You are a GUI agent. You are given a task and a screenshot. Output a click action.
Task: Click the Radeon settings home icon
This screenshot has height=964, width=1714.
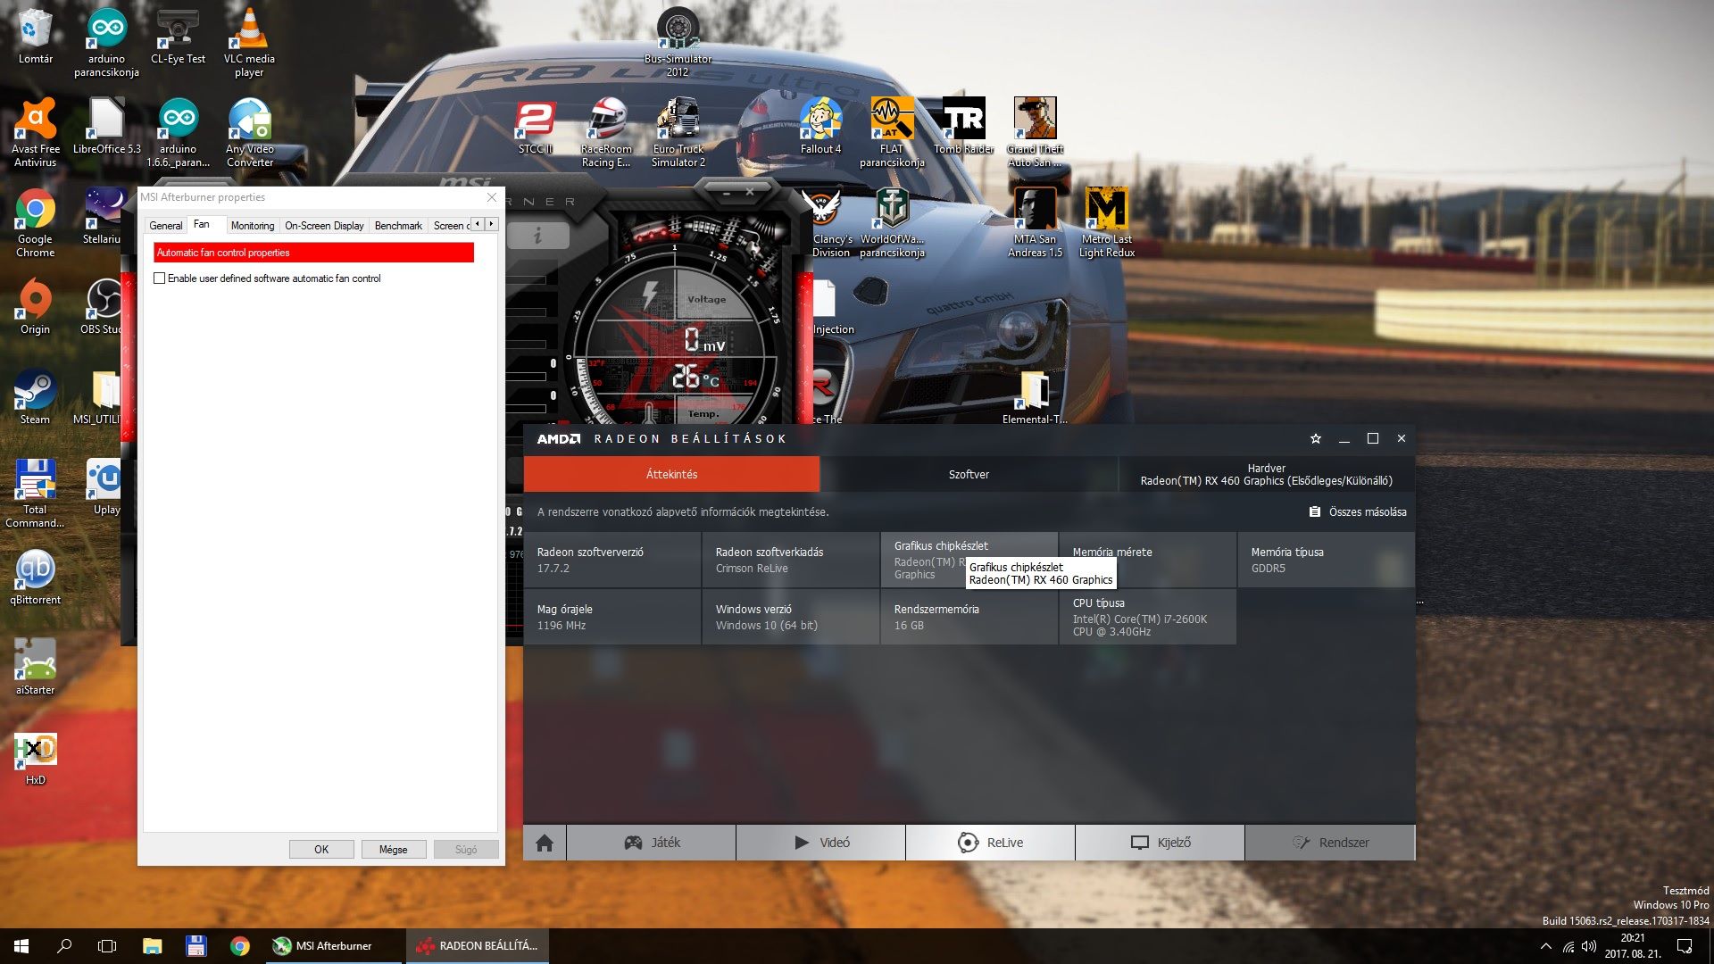tap(545, 843)
